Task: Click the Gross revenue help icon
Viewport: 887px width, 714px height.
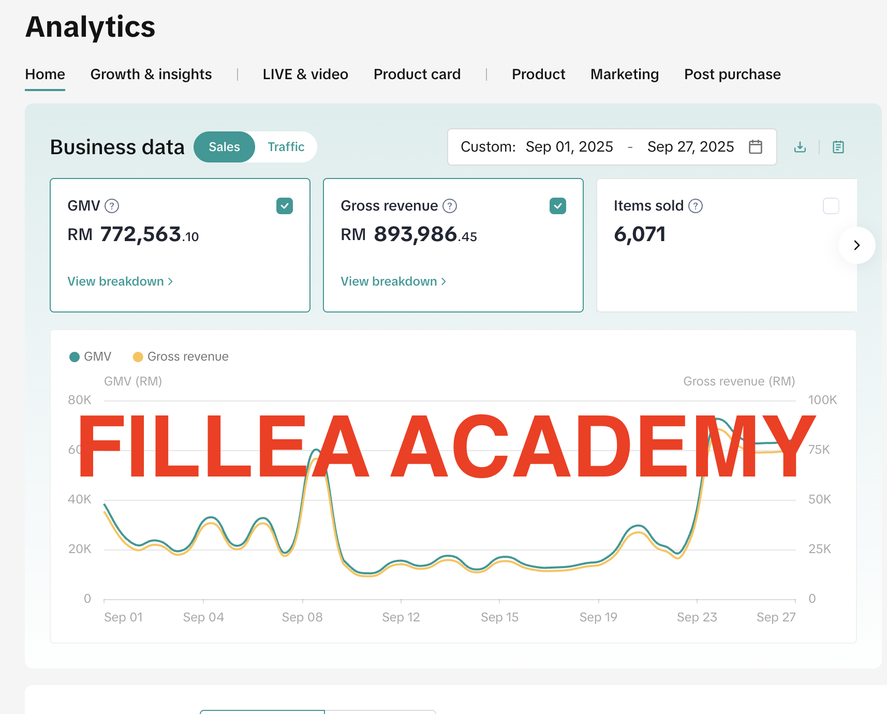Action: click(450, 206)
